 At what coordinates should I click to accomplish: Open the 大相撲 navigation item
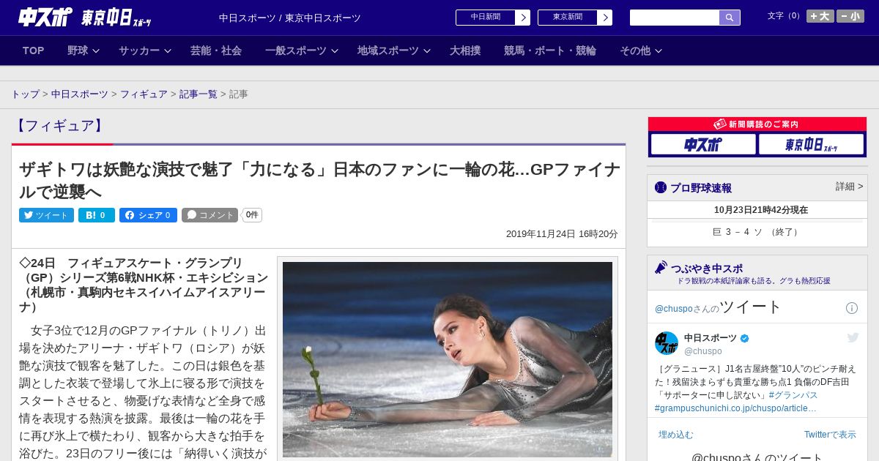[x=465, y=50]
